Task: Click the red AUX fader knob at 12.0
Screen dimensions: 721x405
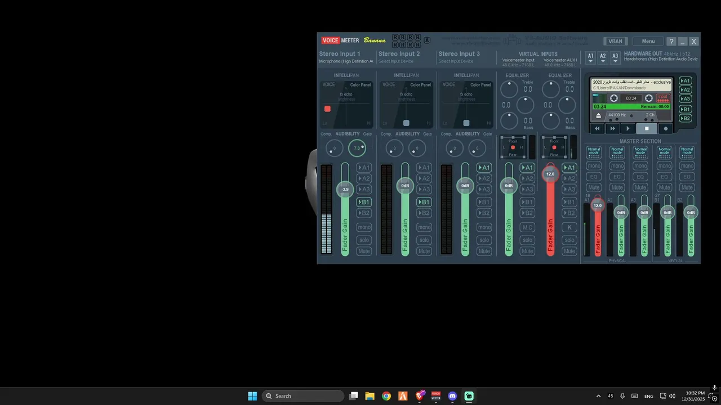Action: tap(550, 174)
